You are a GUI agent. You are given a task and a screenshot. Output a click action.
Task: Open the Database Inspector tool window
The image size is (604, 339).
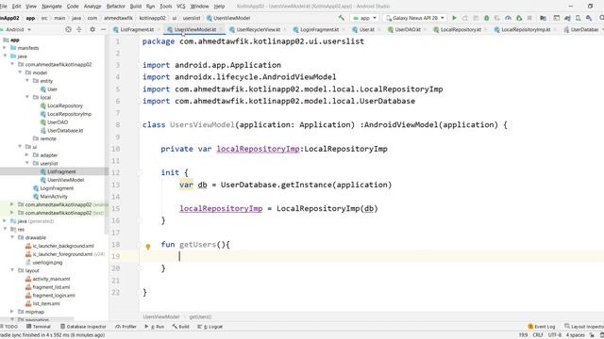[83, 327]
